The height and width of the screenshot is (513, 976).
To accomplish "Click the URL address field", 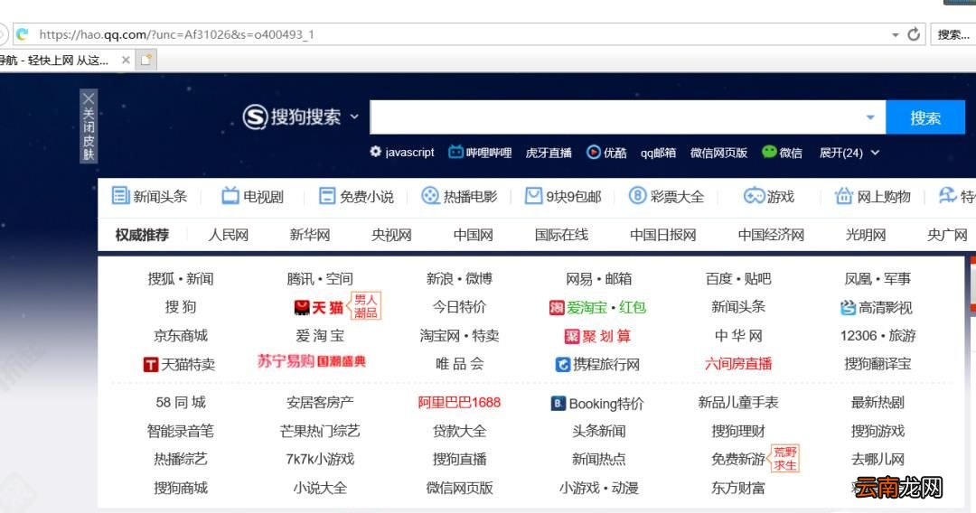I will tap(461, 34).
